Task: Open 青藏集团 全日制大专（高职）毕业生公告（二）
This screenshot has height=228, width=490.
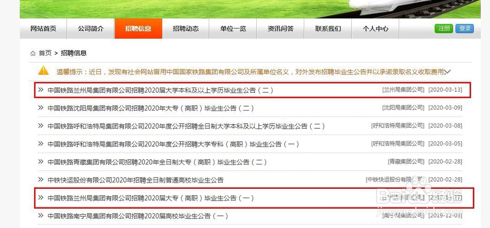Action: 157,162
